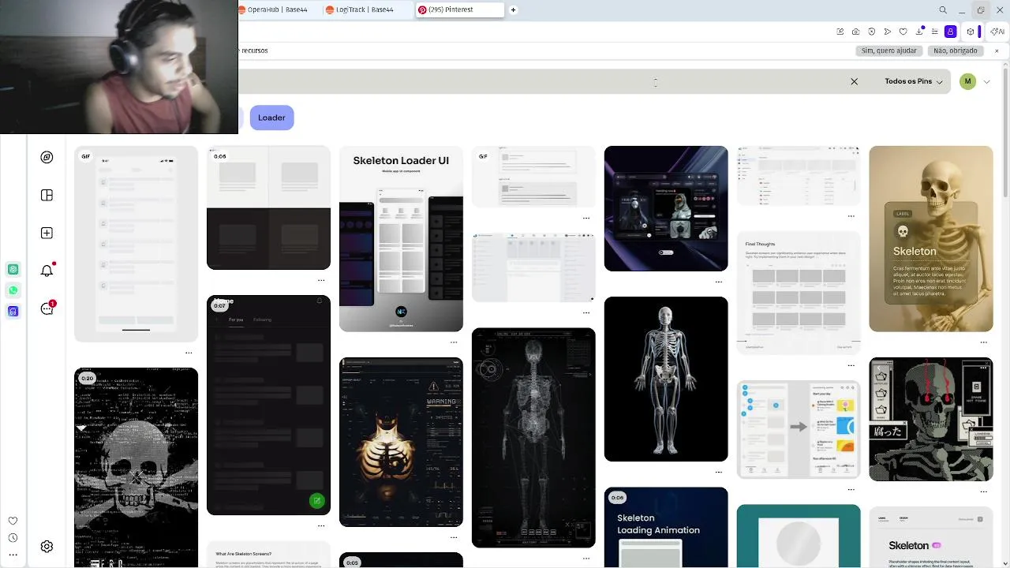This screenshot has height=568, width=1010.
Task: Dismiss the help prompt bar X
Action: point(997,50)
